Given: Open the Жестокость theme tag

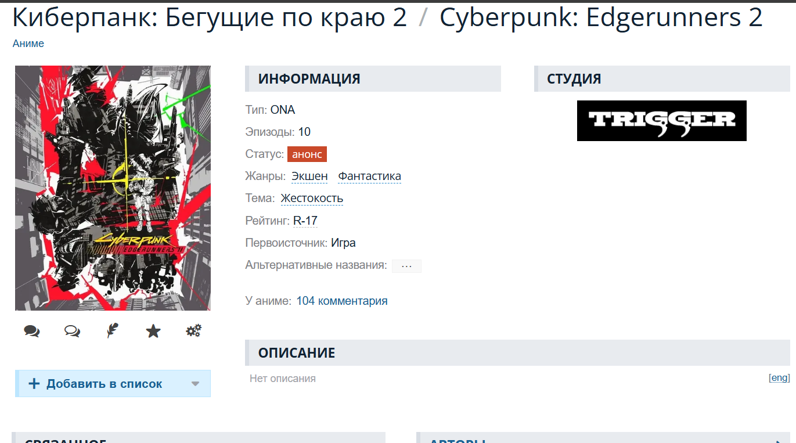Looking at the screenshot, I should pos(312,198).
